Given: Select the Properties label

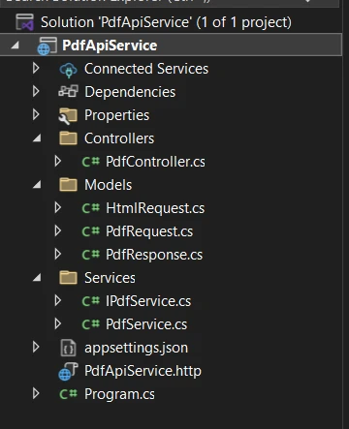Looking at the screenshot, I should coord(116,115).
